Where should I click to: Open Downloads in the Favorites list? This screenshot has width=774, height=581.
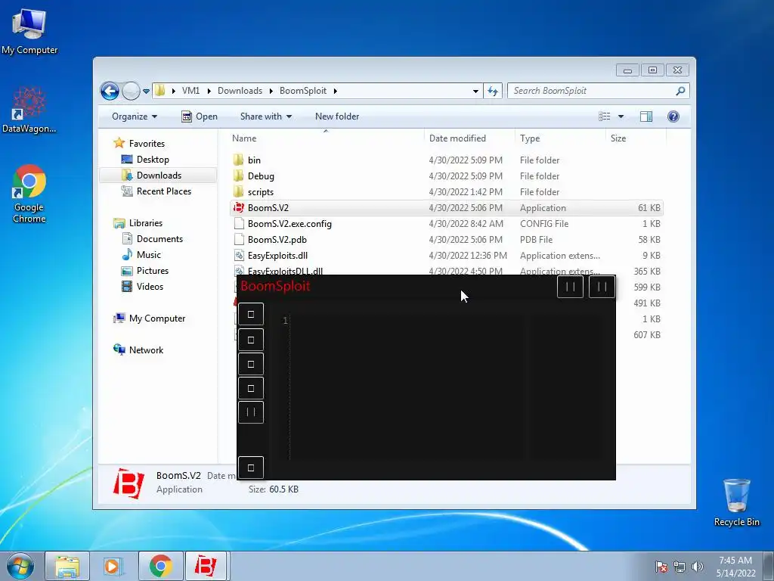159,176
